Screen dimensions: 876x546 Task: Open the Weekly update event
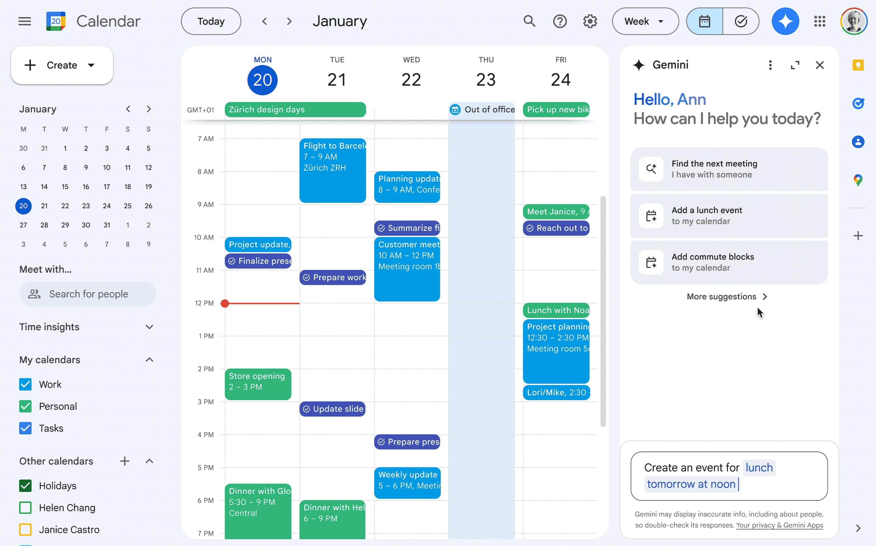pyautogui.click(x=407, y=483)
